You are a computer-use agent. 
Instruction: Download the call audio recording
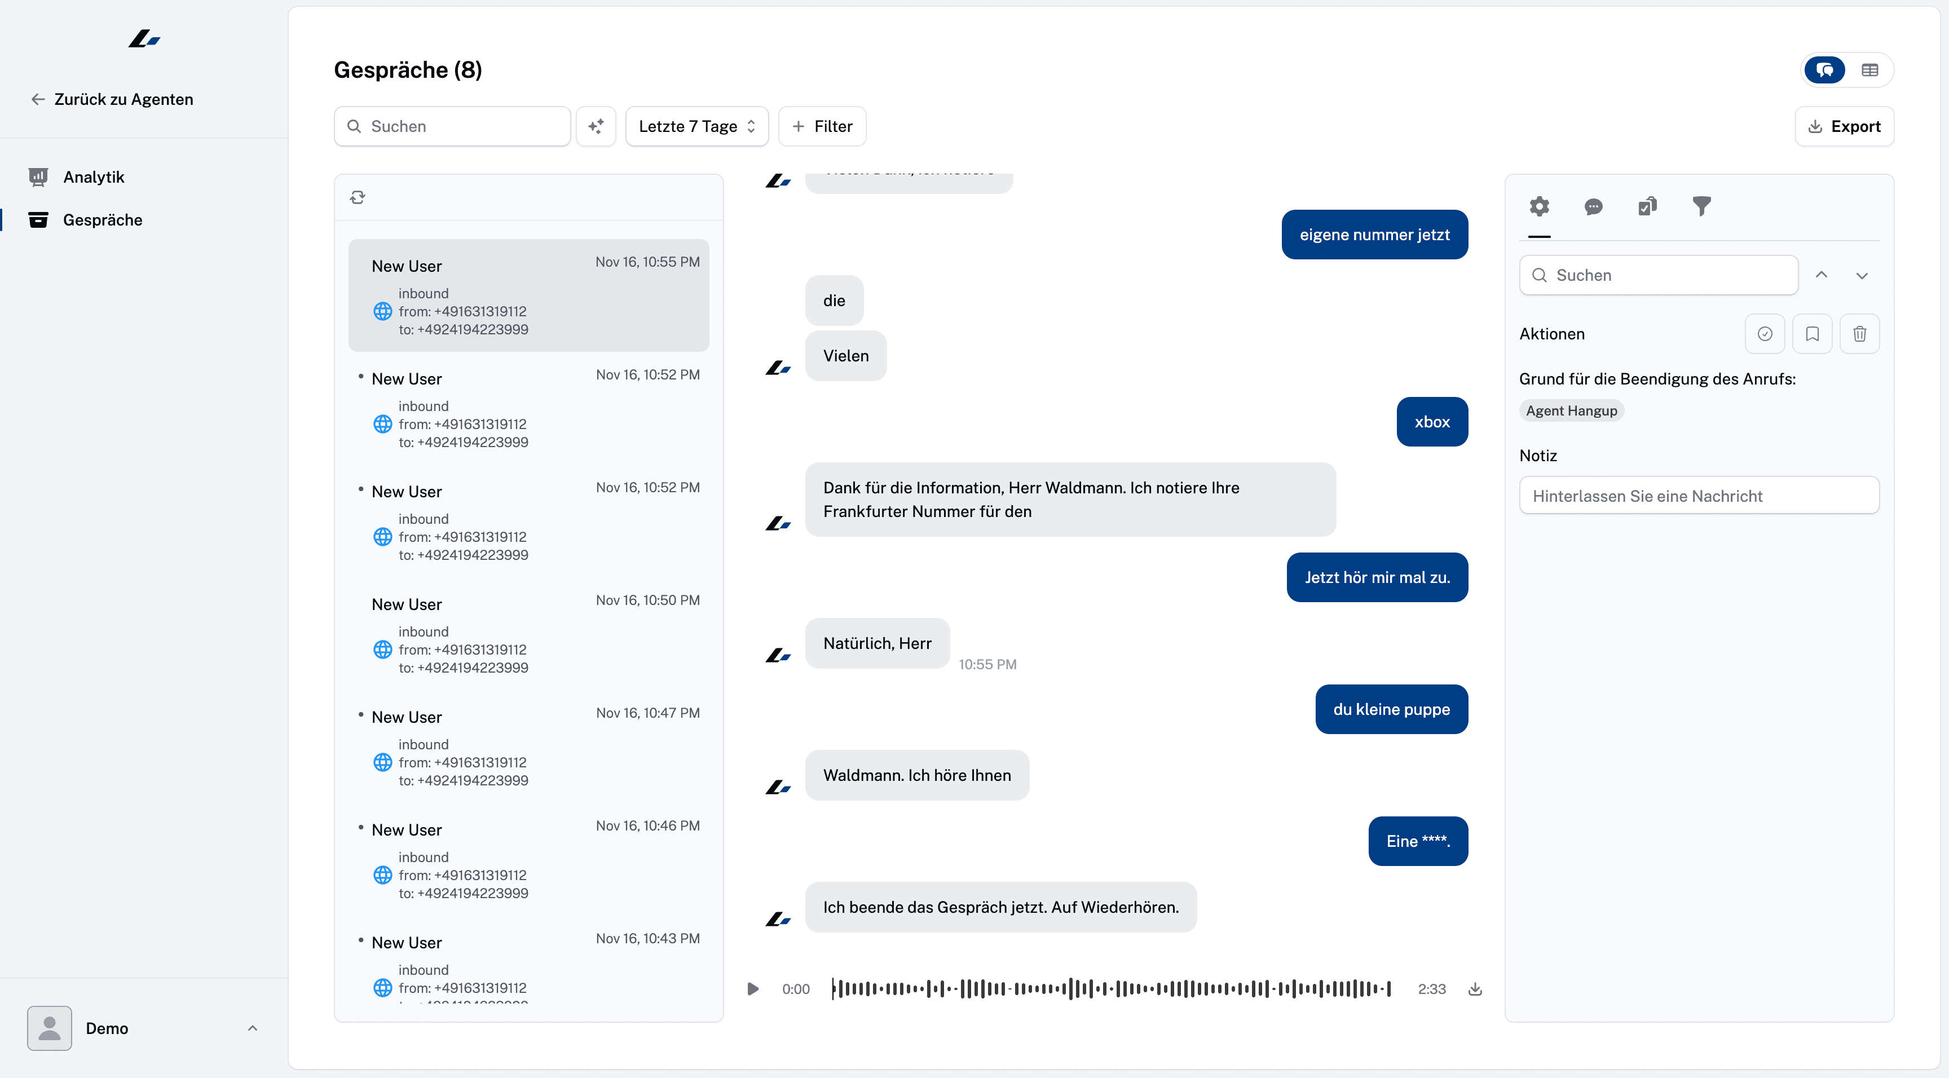pos(1475,989)
